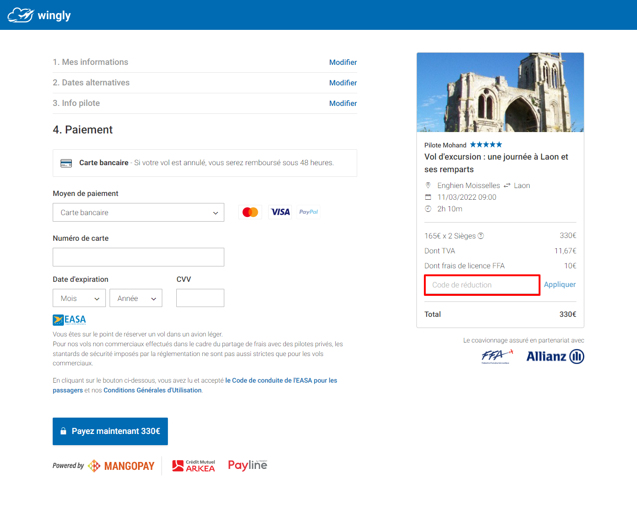Open the Année expiration dropdown

pyautogui.click(x=136, y=298)
